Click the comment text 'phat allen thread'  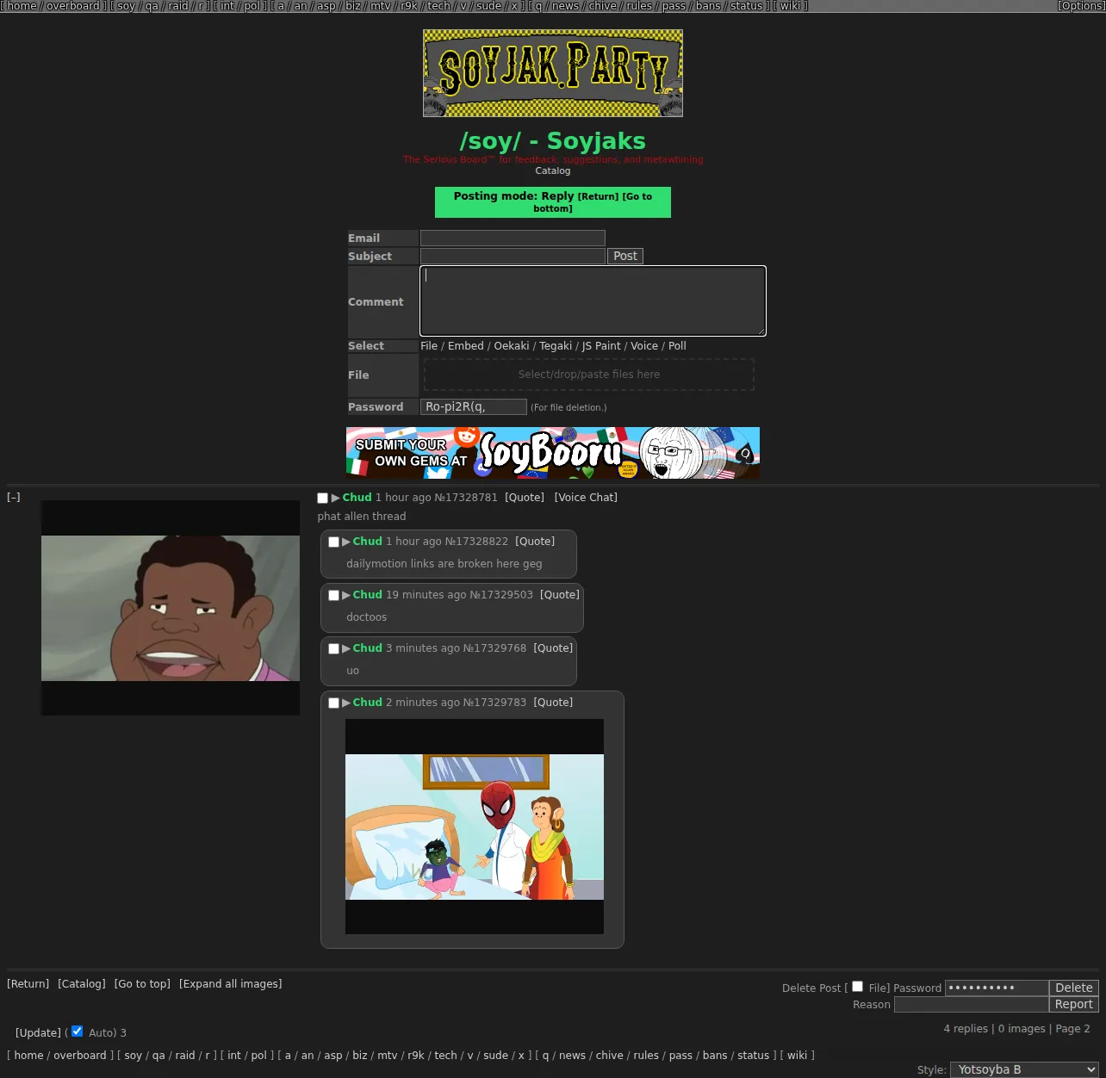coord(362,517)
